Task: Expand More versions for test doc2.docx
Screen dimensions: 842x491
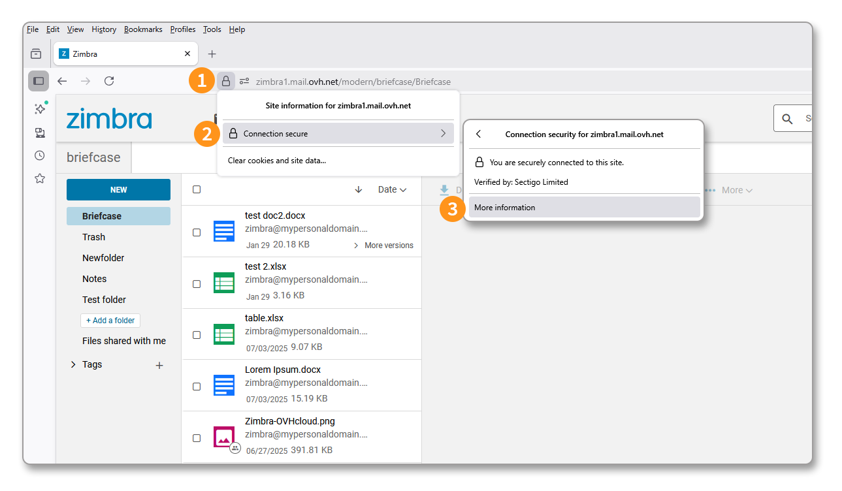Action: (x=383, y=246)
